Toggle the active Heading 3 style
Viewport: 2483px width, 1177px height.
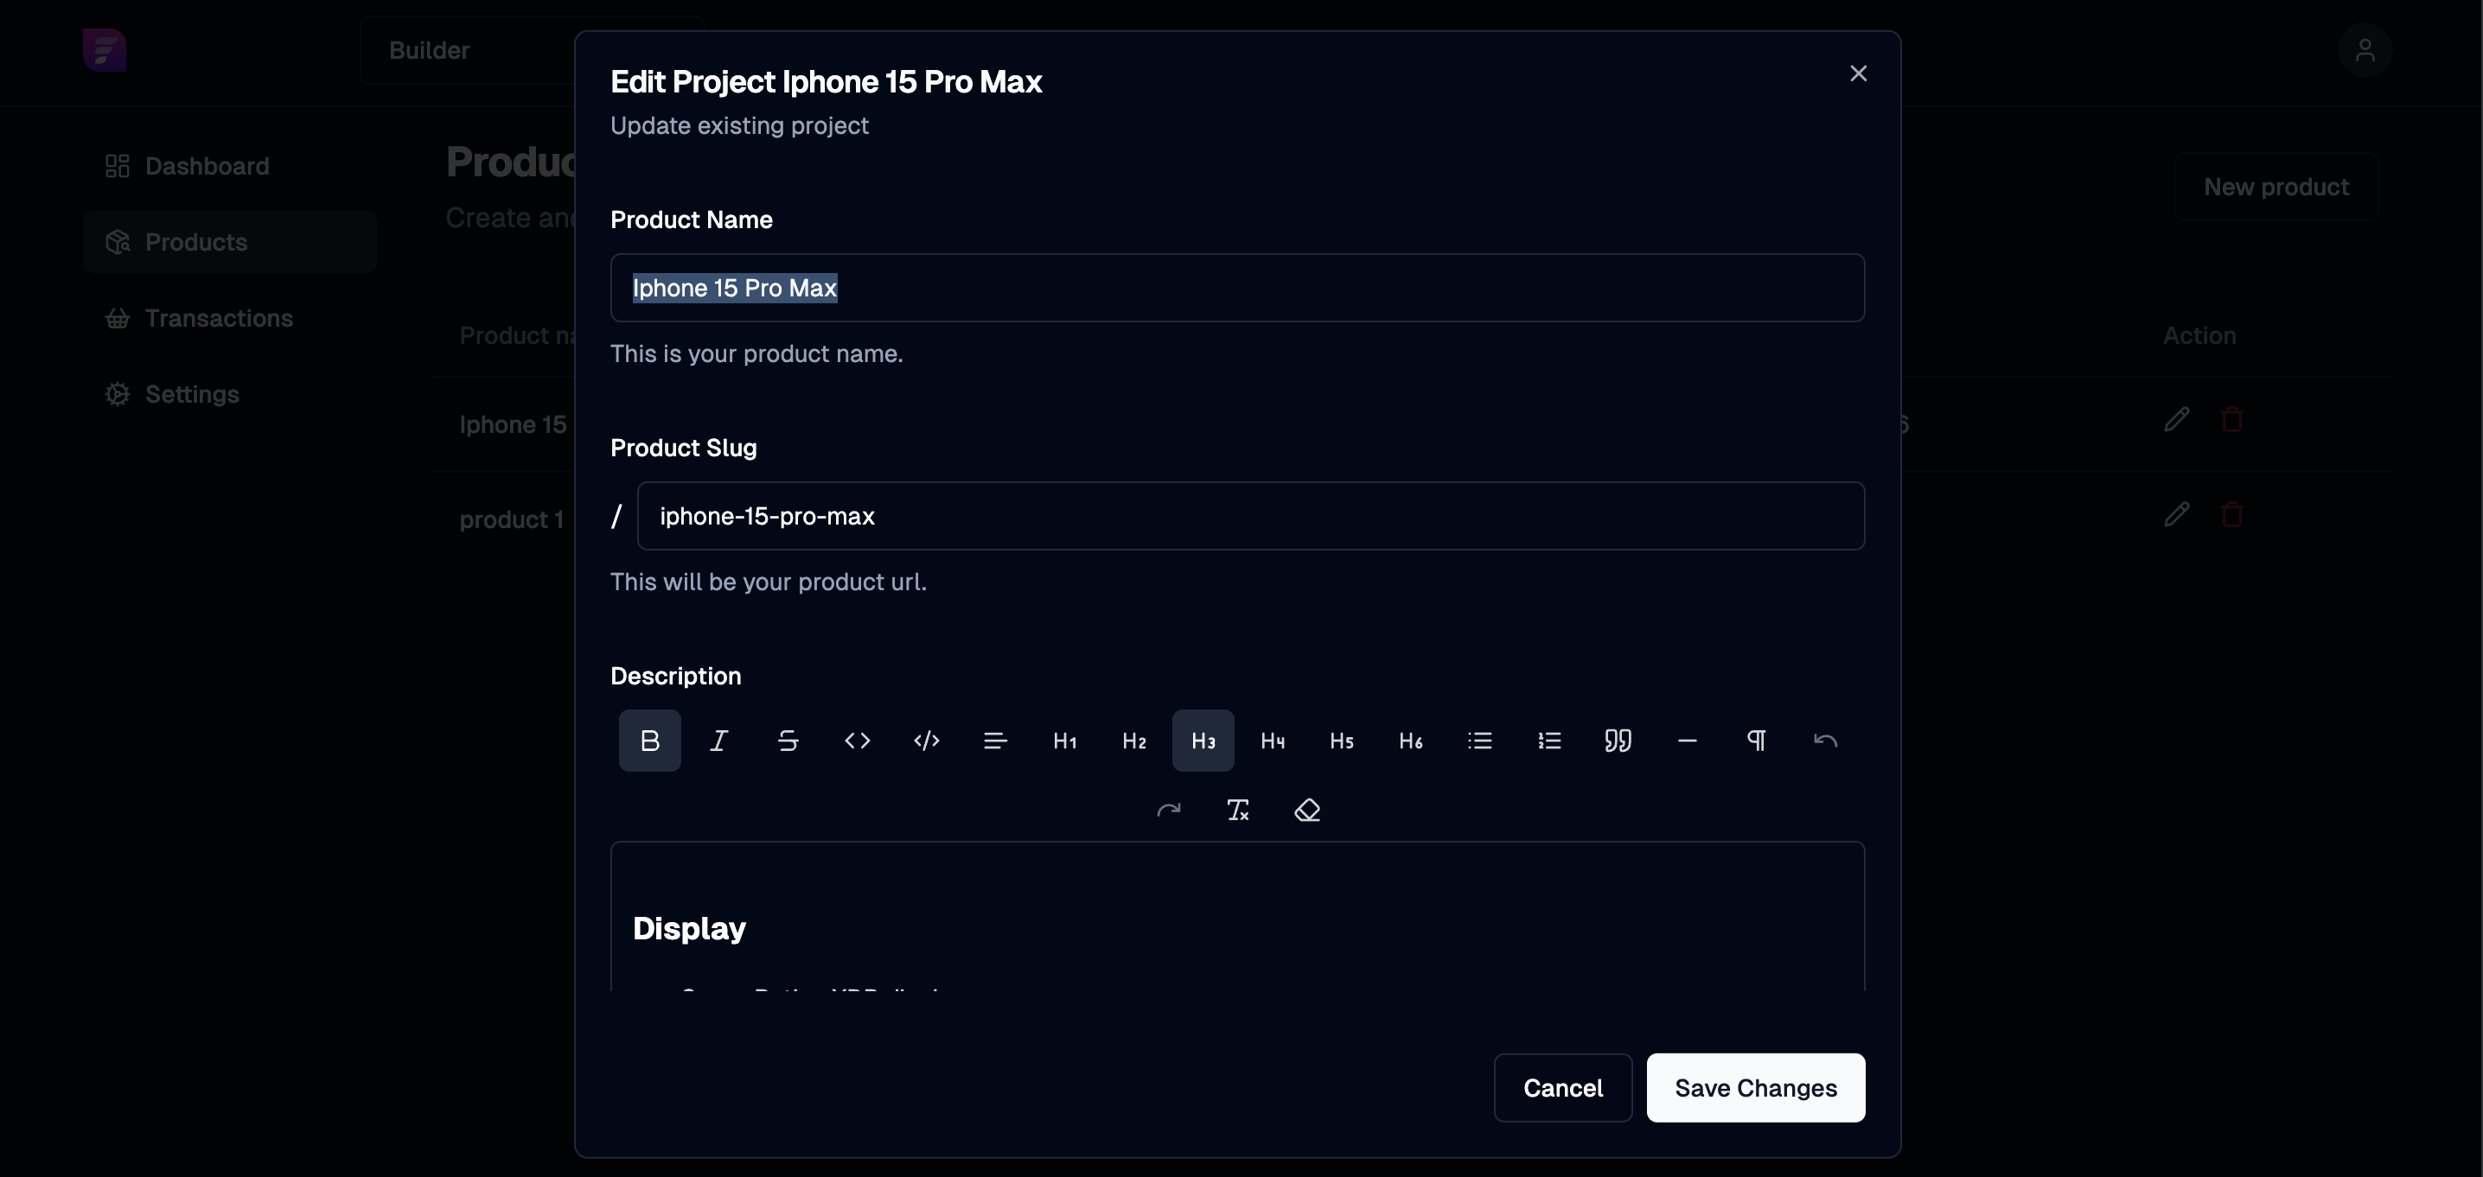1203,741
